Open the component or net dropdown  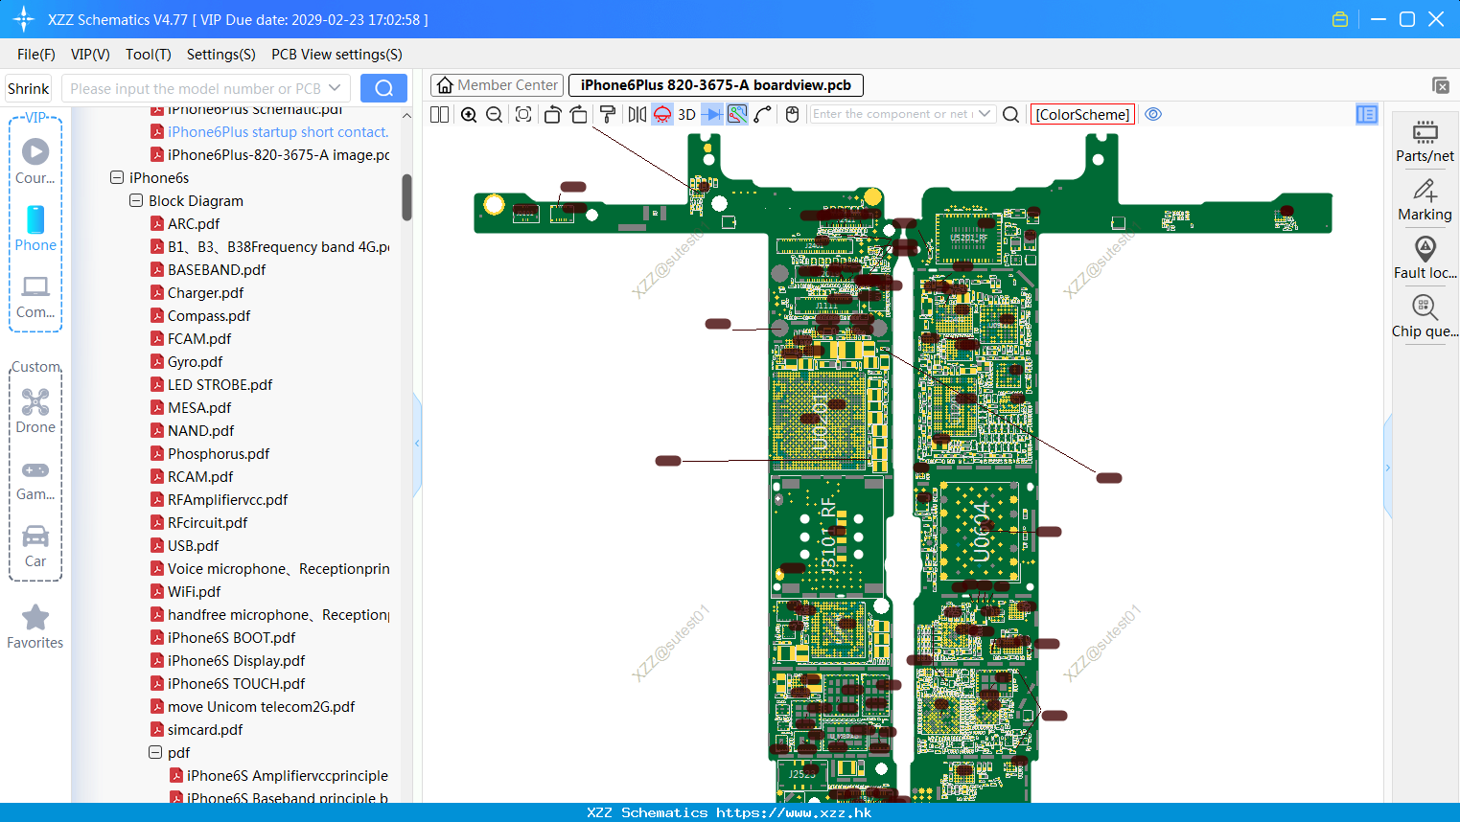pyautogui.click(x=985, y=114)
